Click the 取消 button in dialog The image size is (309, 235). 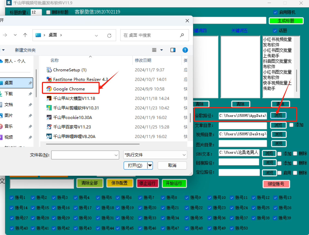click(172, 166)
